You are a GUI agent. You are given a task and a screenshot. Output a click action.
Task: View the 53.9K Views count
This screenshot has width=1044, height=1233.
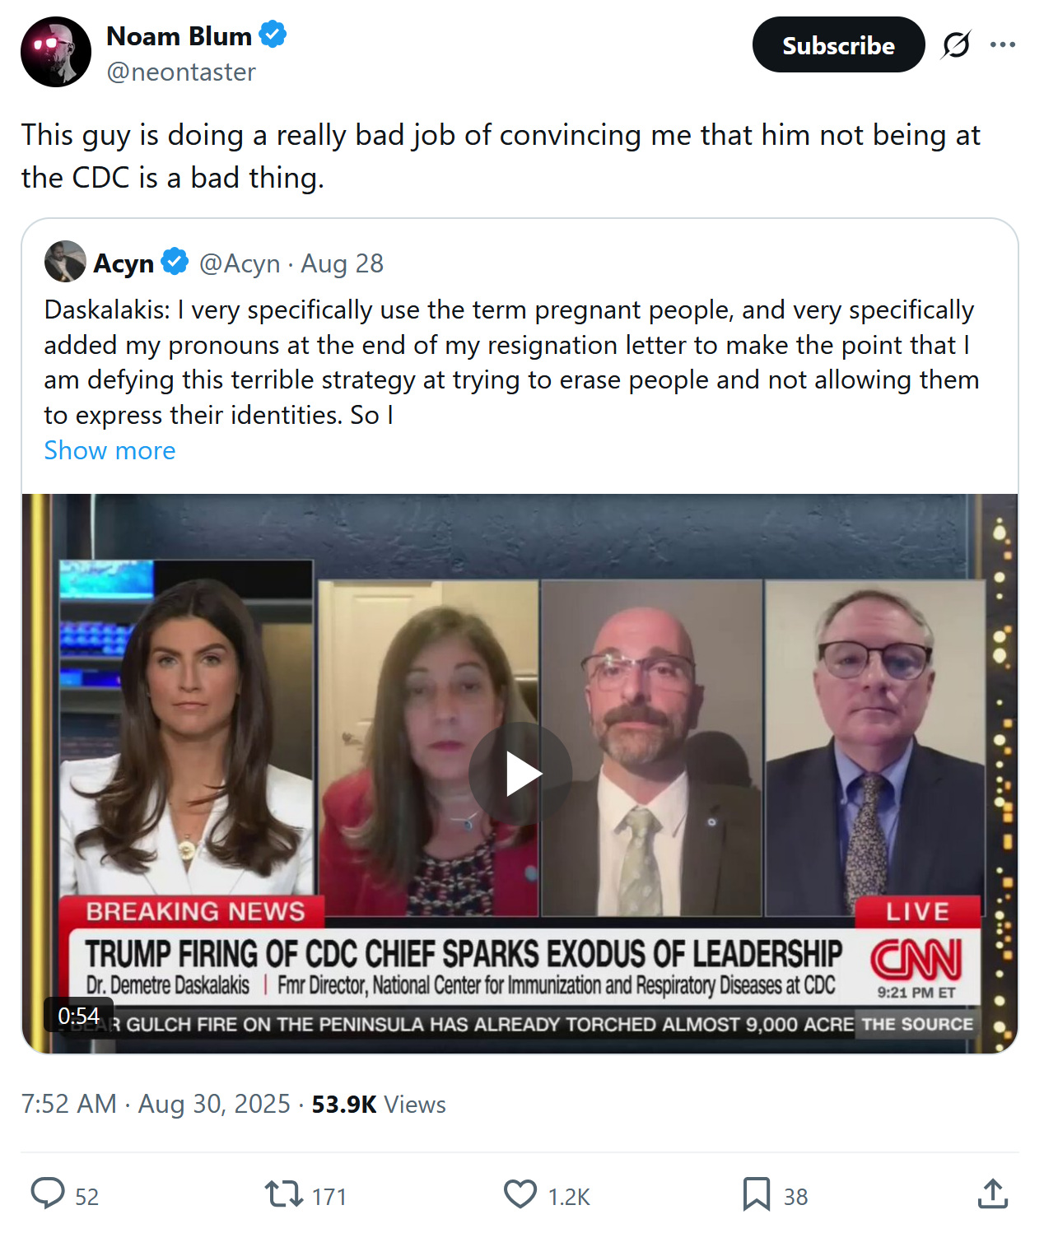379,1104
